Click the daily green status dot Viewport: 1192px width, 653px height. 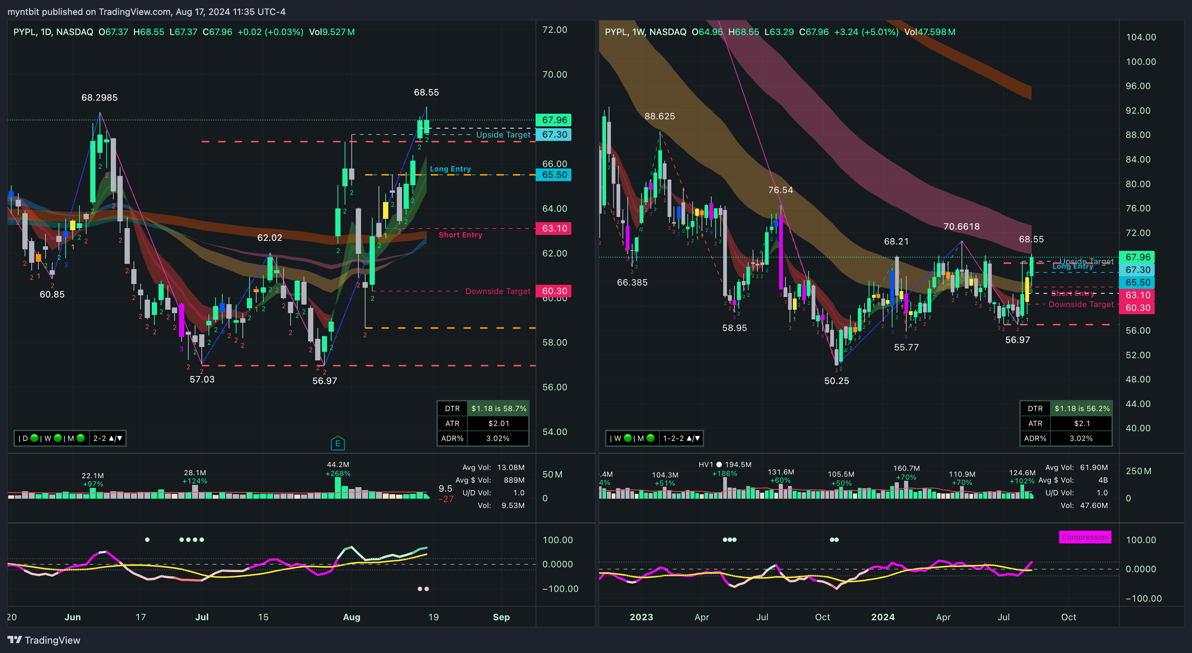click(x=34, y=438)
